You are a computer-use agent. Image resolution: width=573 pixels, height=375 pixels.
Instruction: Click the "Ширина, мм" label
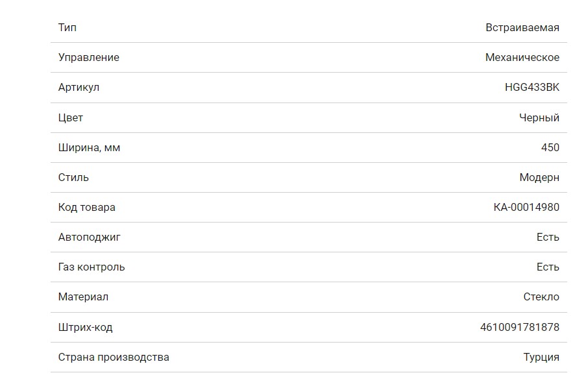click(89, 148)
